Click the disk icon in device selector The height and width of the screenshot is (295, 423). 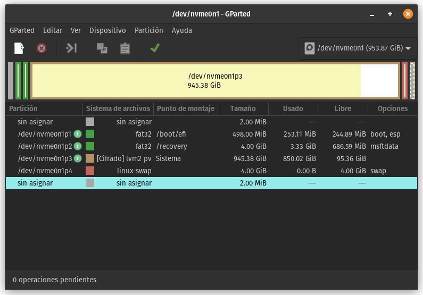tap(310, 48)
